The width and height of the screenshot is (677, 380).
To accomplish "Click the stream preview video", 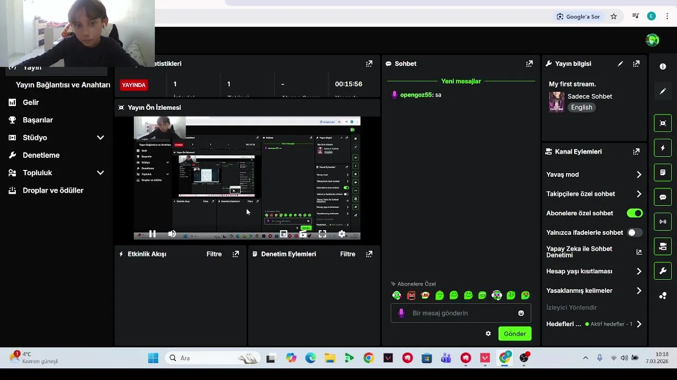I will click(247, 178).
